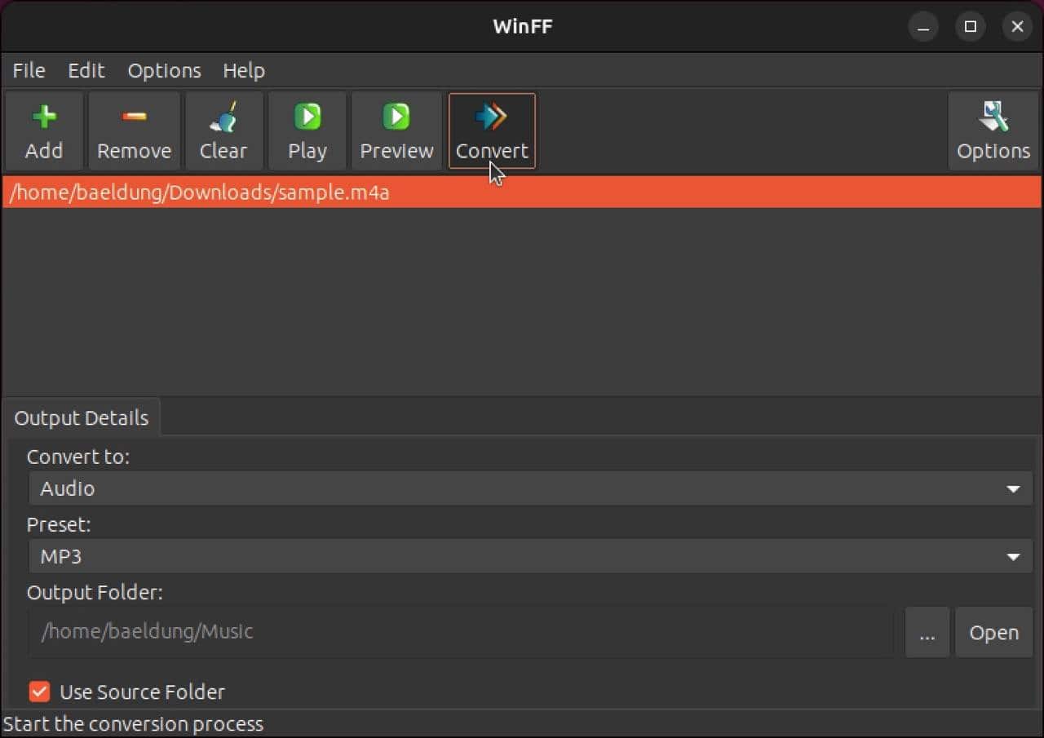
Task: Open the Options toolbar button
Action: click(993, 130)
